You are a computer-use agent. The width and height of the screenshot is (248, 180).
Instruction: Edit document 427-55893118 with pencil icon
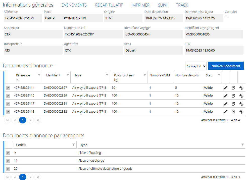pyautogui.click(x=226, y=112)
